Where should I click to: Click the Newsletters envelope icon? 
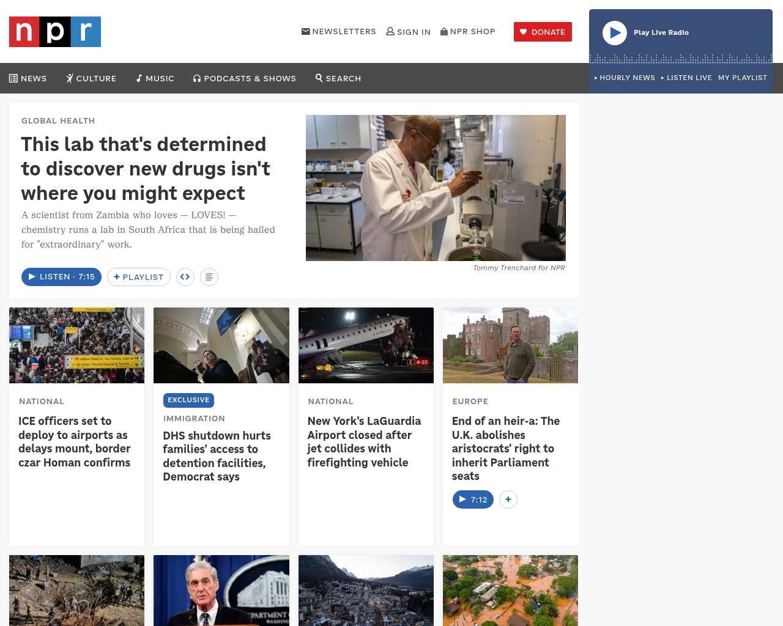coord(306,31)
